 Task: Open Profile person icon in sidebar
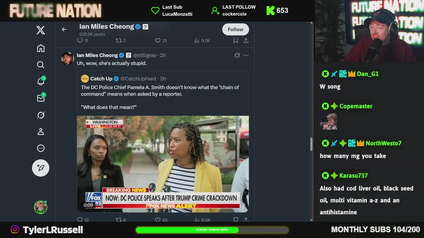[x=40, y=132]
